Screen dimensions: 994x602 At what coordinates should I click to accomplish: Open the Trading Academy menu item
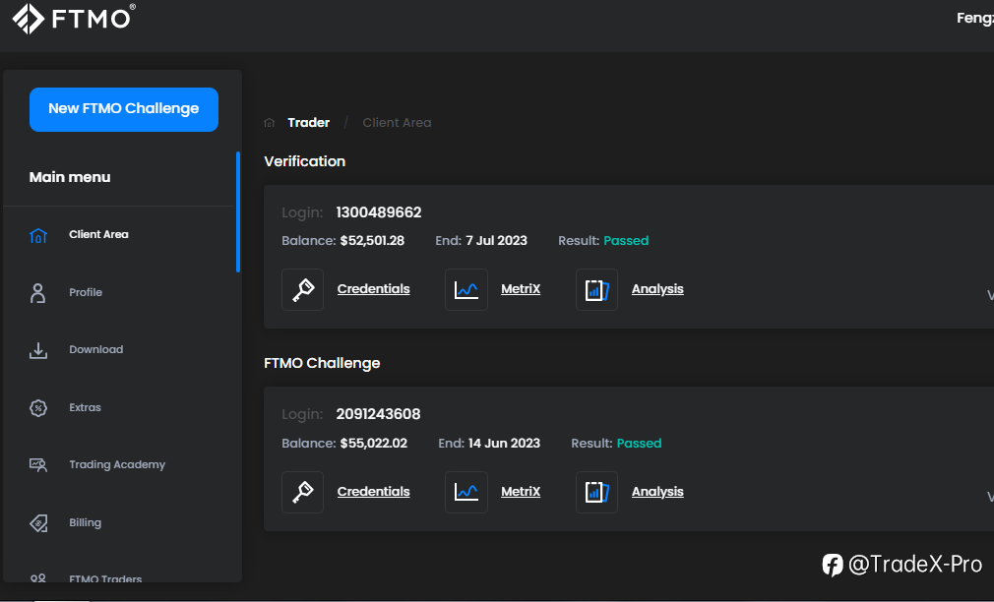[117, 464]
